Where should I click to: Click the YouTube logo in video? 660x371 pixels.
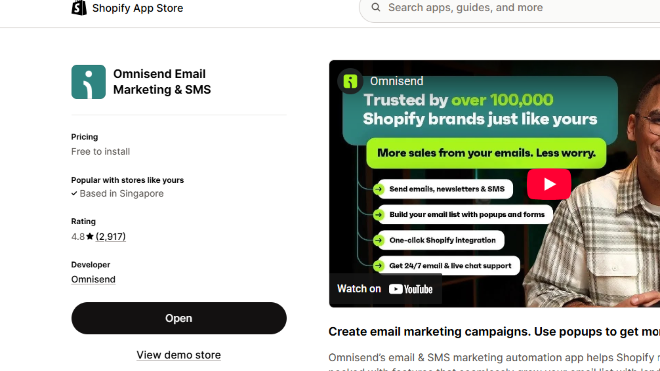(411, 289)
